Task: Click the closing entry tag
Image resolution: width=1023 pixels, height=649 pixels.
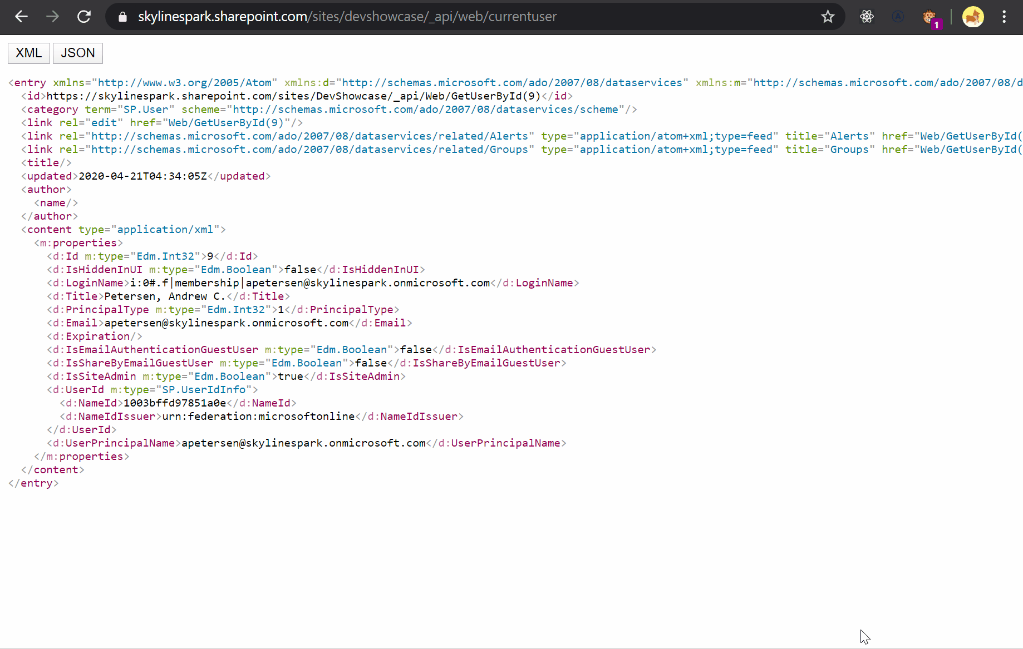Action: click(x=33, y=483)
